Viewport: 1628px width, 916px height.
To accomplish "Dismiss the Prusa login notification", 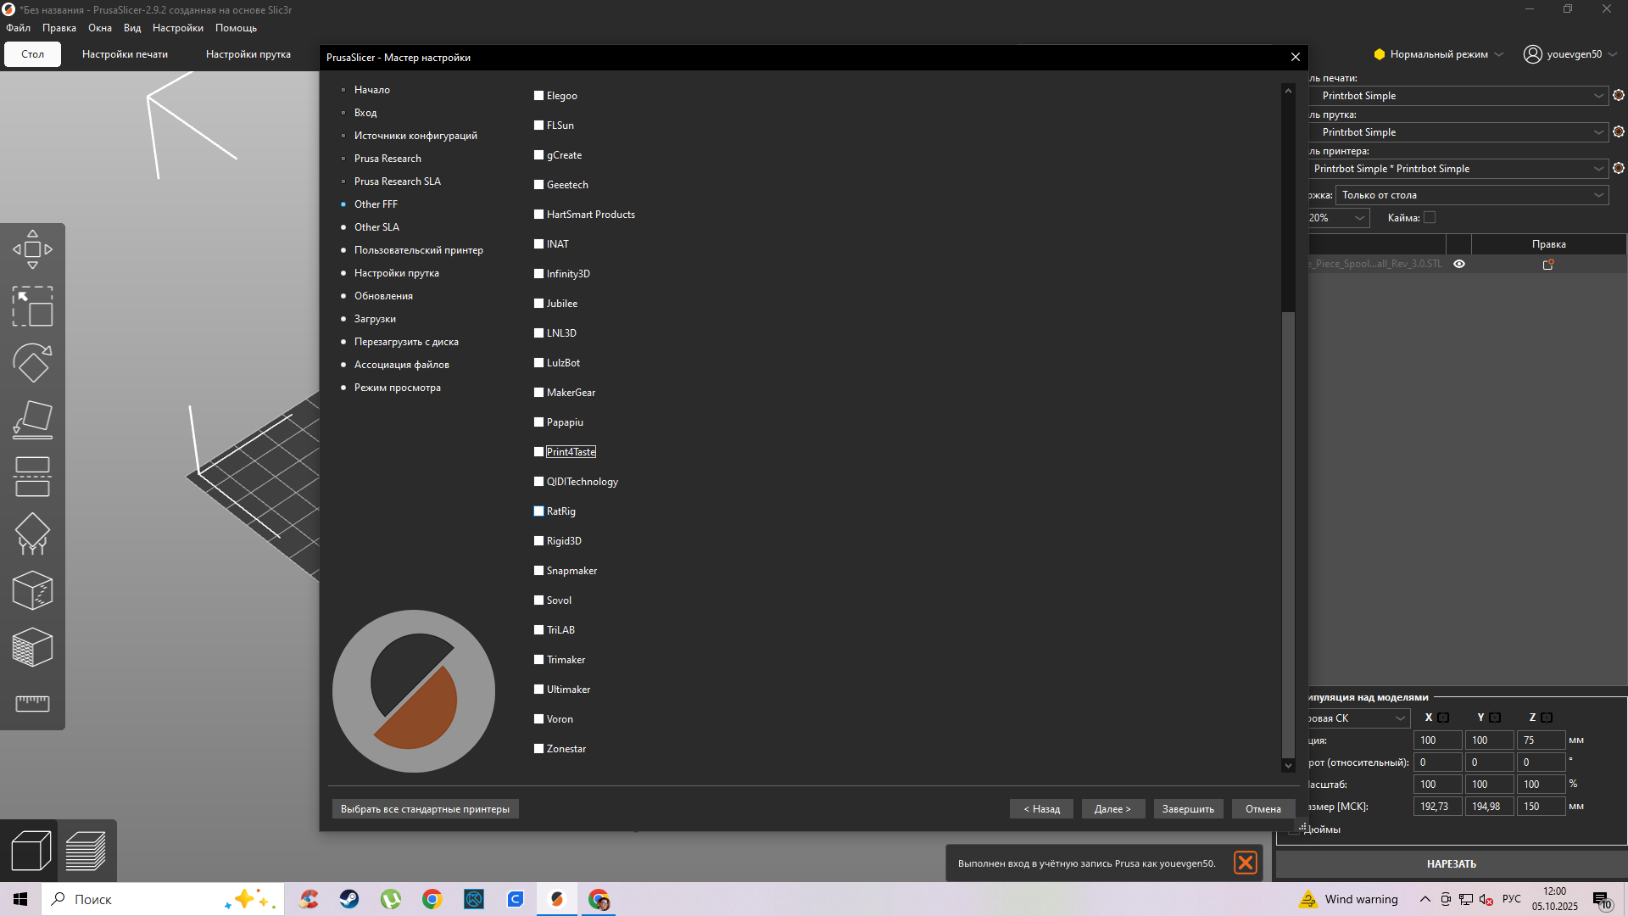I will click(x=1246, y=863).
